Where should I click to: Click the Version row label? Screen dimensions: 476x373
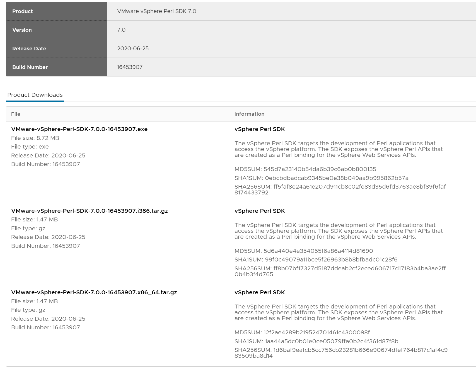click(22, 30)
